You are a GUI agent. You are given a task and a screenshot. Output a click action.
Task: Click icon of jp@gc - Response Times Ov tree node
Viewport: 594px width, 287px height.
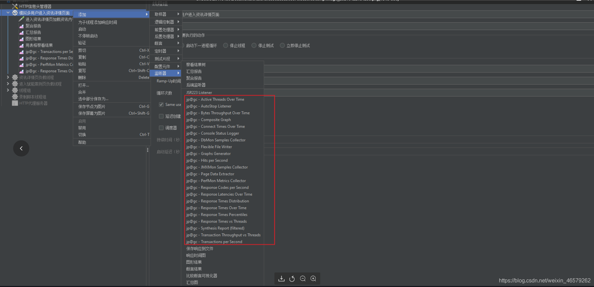tap(22, 71)
